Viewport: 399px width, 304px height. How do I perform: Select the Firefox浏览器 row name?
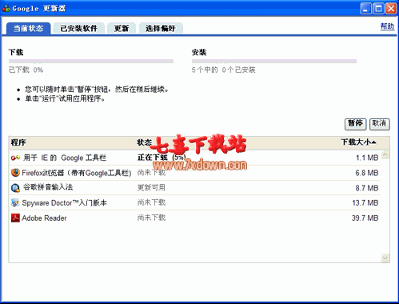[77, 173]
